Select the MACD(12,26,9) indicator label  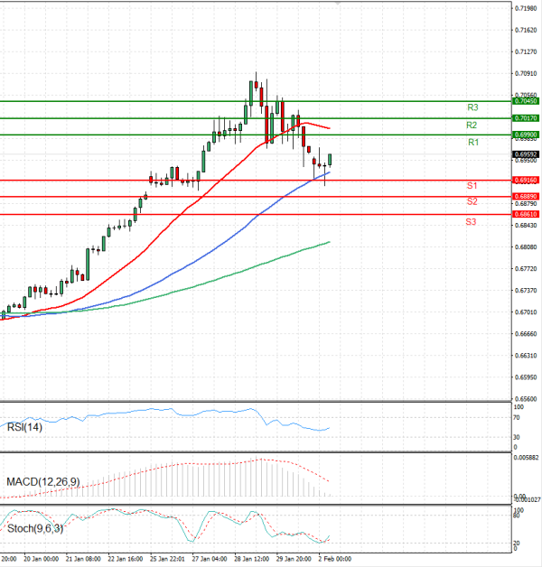click(43, 482)
